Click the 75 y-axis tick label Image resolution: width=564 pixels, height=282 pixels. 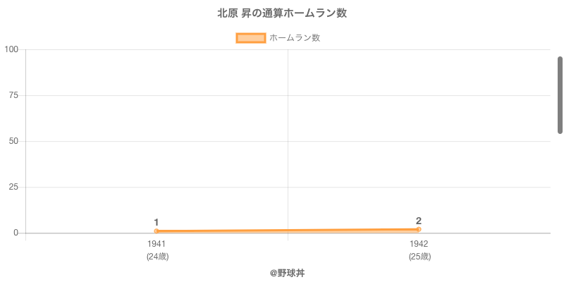[14, 95]
